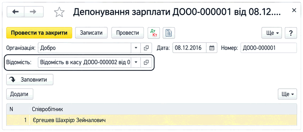Click Провести та закрити button
This screenshot has height=132, width=303.
click(39, 33)
